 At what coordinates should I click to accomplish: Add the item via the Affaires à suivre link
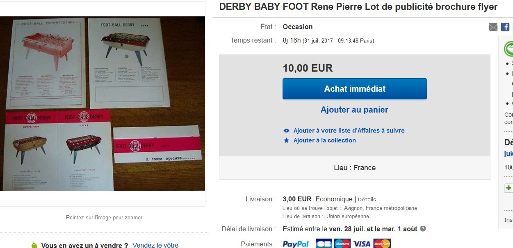click(x=349, y=131)
